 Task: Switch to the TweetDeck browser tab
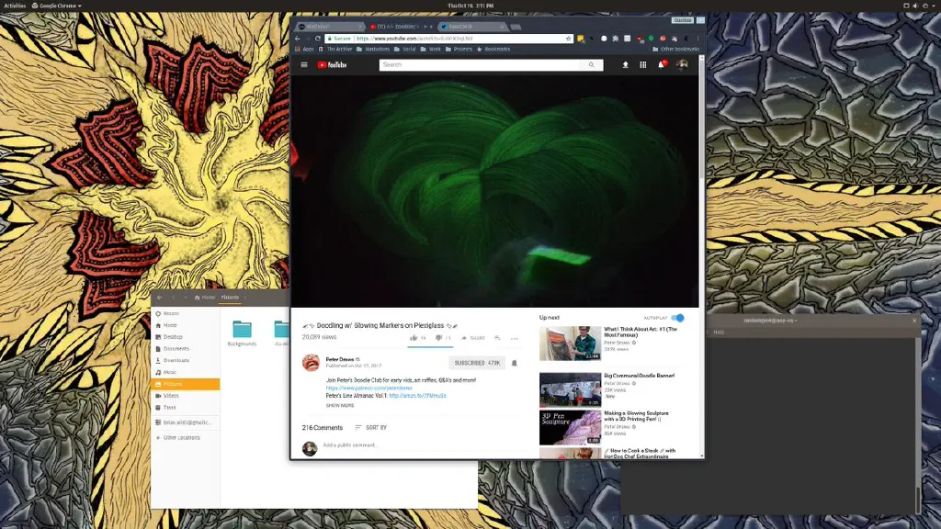click(473, 27)
